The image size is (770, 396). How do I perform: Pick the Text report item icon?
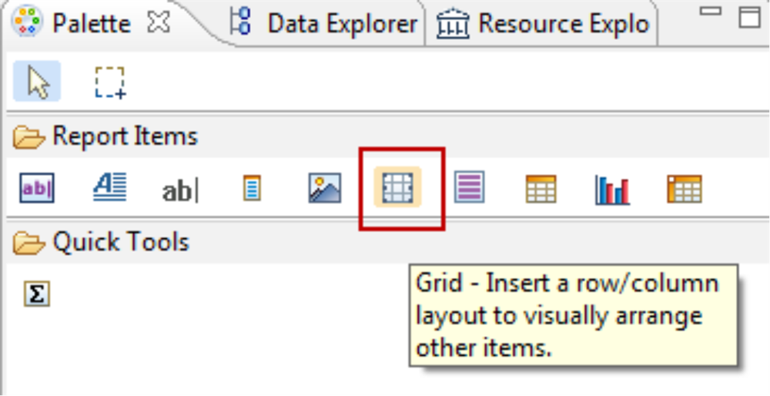click(110, 188)
